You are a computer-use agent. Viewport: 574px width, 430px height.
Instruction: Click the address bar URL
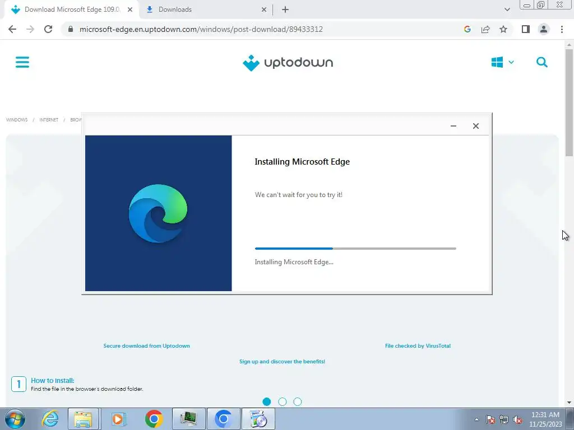coord(201,29)
